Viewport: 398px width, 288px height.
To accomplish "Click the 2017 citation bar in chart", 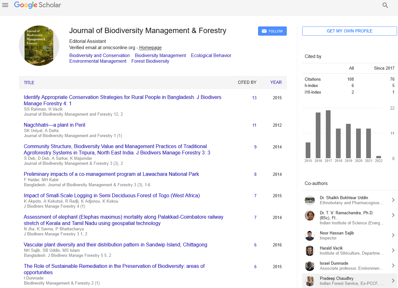I will click(328, 134).
